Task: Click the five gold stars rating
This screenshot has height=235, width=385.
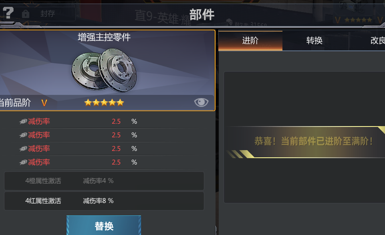Action: coord(104,102)
